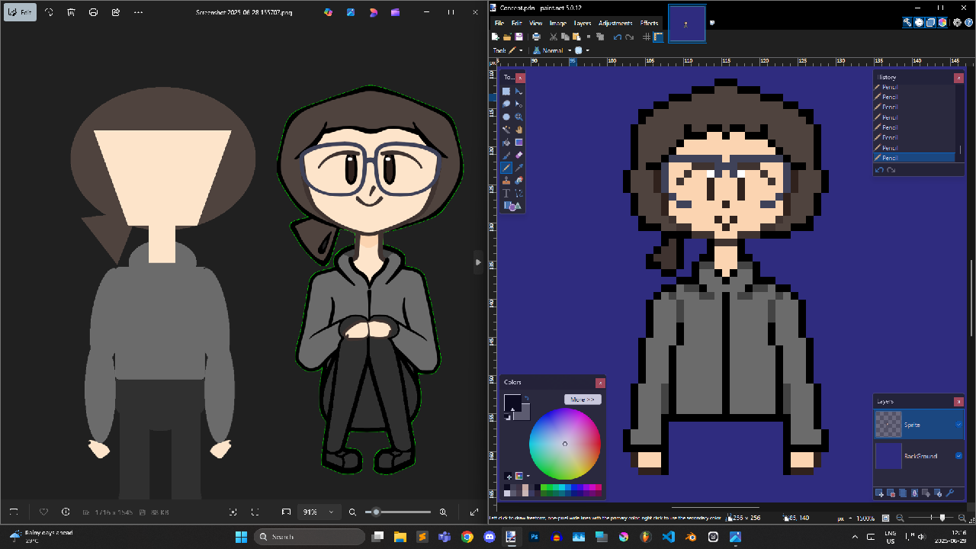
Task: Click the Windows Start button
Action: 241,536
